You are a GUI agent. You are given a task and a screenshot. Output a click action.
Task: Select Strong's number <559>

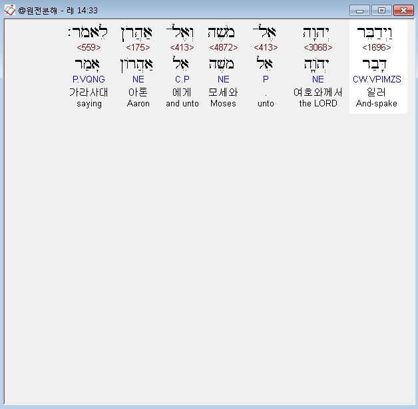tap(89, 47)
